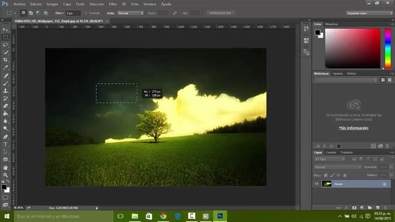
Task: Select the Pen tool
Action: (6, 137)
